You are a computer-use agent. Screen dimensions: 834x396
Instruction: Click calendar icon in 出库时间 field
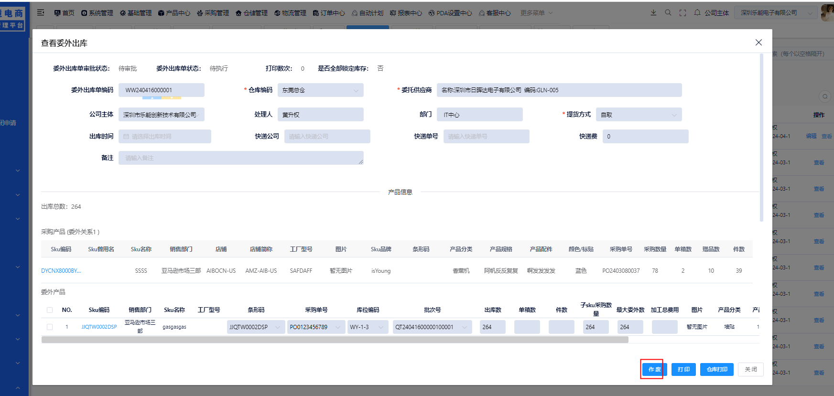click(126, 137)
